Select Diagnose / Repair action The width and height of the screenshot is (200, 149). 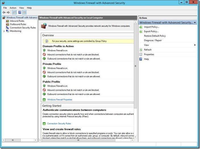[x=153, y=41]
